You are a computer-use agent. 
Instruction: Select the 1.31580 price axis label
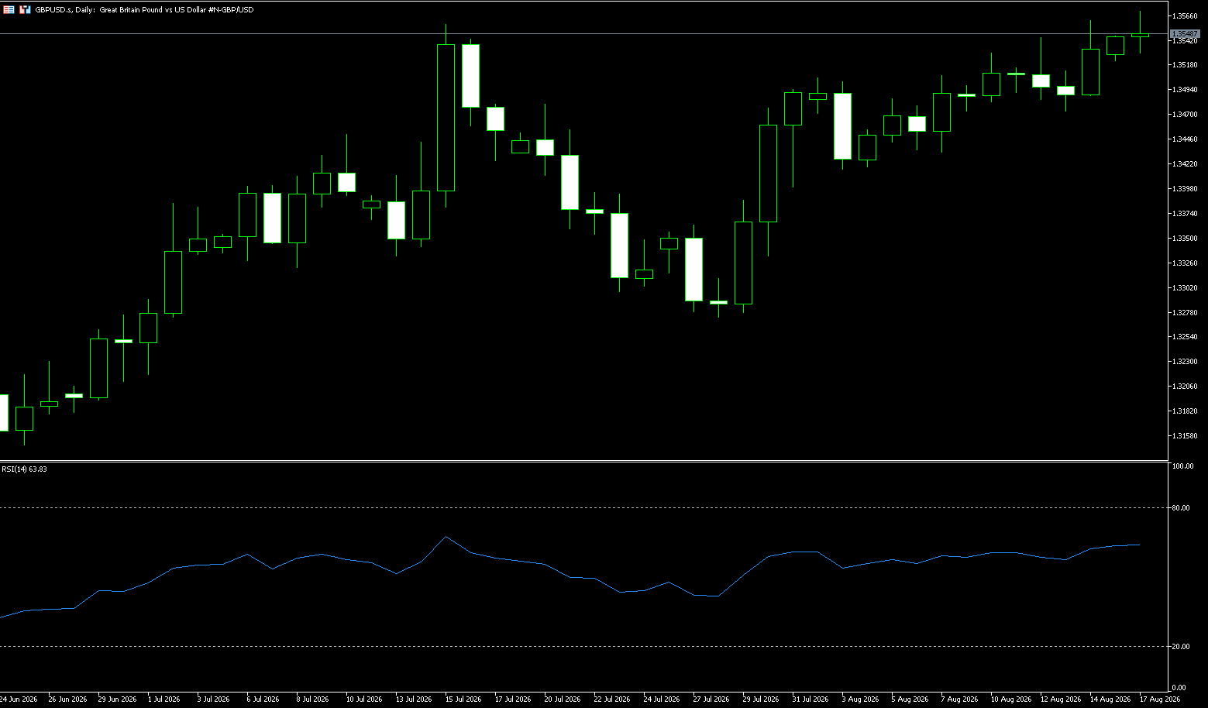click(x=1186, y=436)
